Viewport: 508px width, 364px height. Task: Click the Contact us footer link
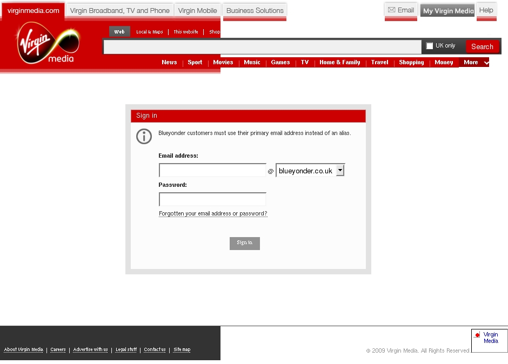pyautogui.click(x=155, y=349)
